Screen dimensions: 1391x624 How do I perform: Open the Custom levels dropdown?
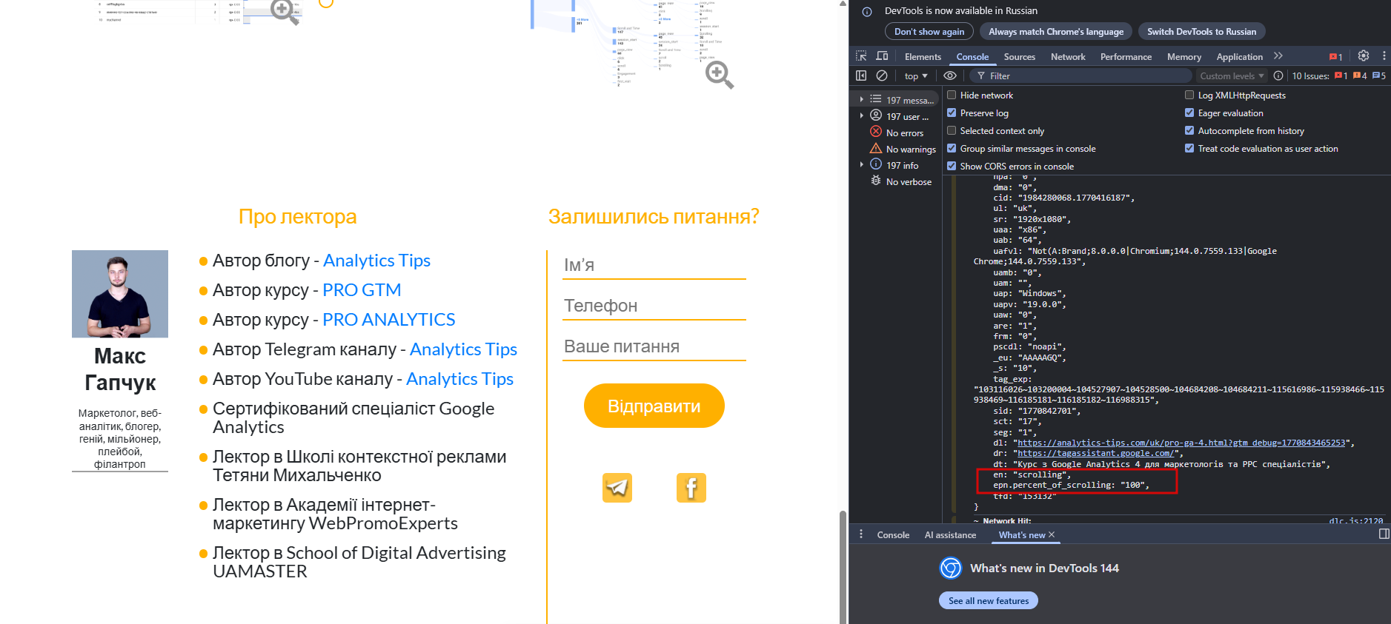[1232, 76]
